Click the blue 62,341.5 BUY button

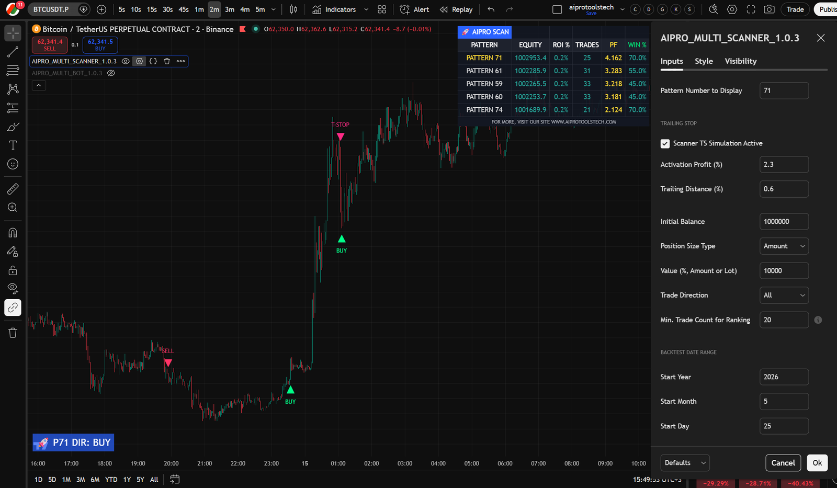tap(100, 44)
